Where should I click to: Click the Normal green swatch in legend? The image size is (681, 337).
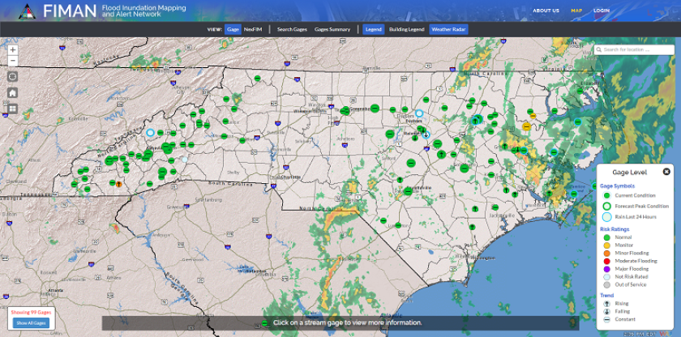[606, 237]
